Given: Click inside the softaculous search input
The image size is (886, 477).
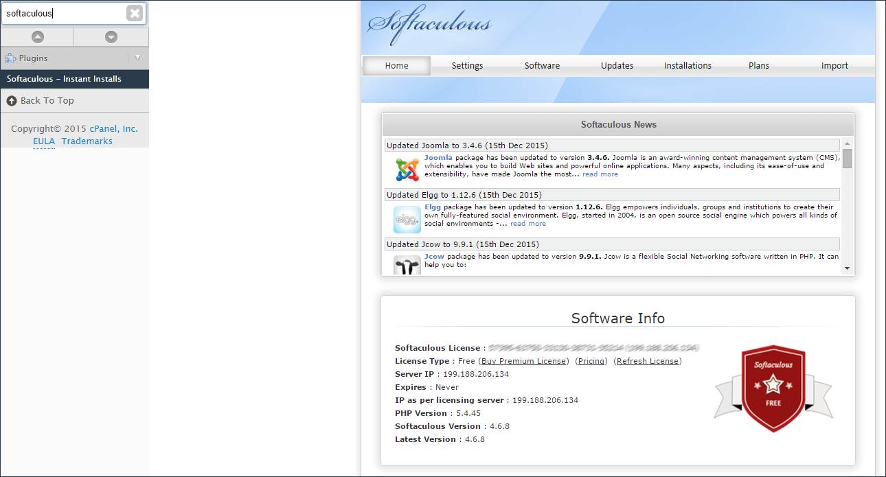Looking at the screenshot, I should pos(65,13).
